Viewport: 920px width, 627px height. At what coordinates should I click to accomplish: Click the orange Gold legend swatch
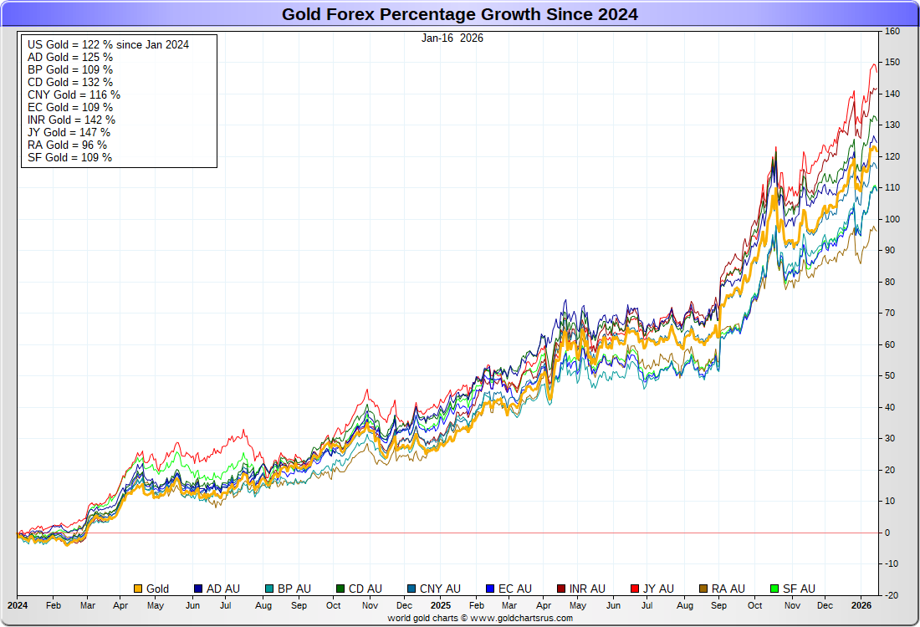139,589
